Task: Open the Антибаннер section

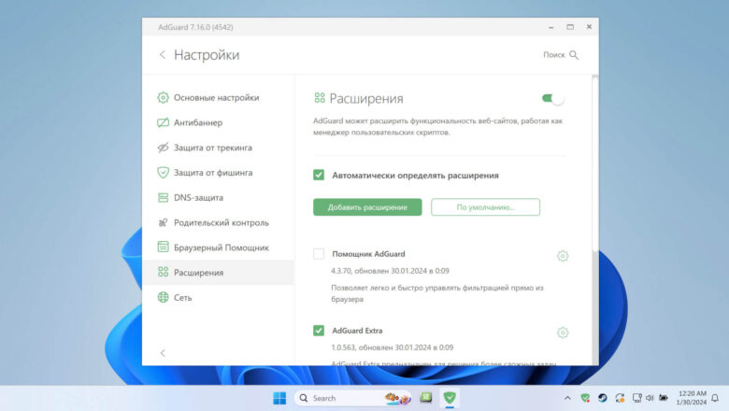Action: (x=218, y=122)
